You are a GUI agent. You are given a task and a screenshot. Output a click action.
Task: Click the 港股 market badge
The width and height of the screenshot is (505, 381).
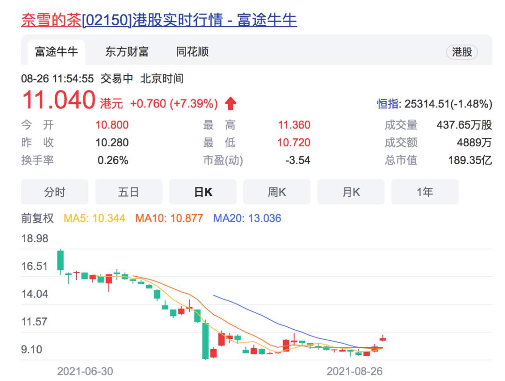coord(462,52)
